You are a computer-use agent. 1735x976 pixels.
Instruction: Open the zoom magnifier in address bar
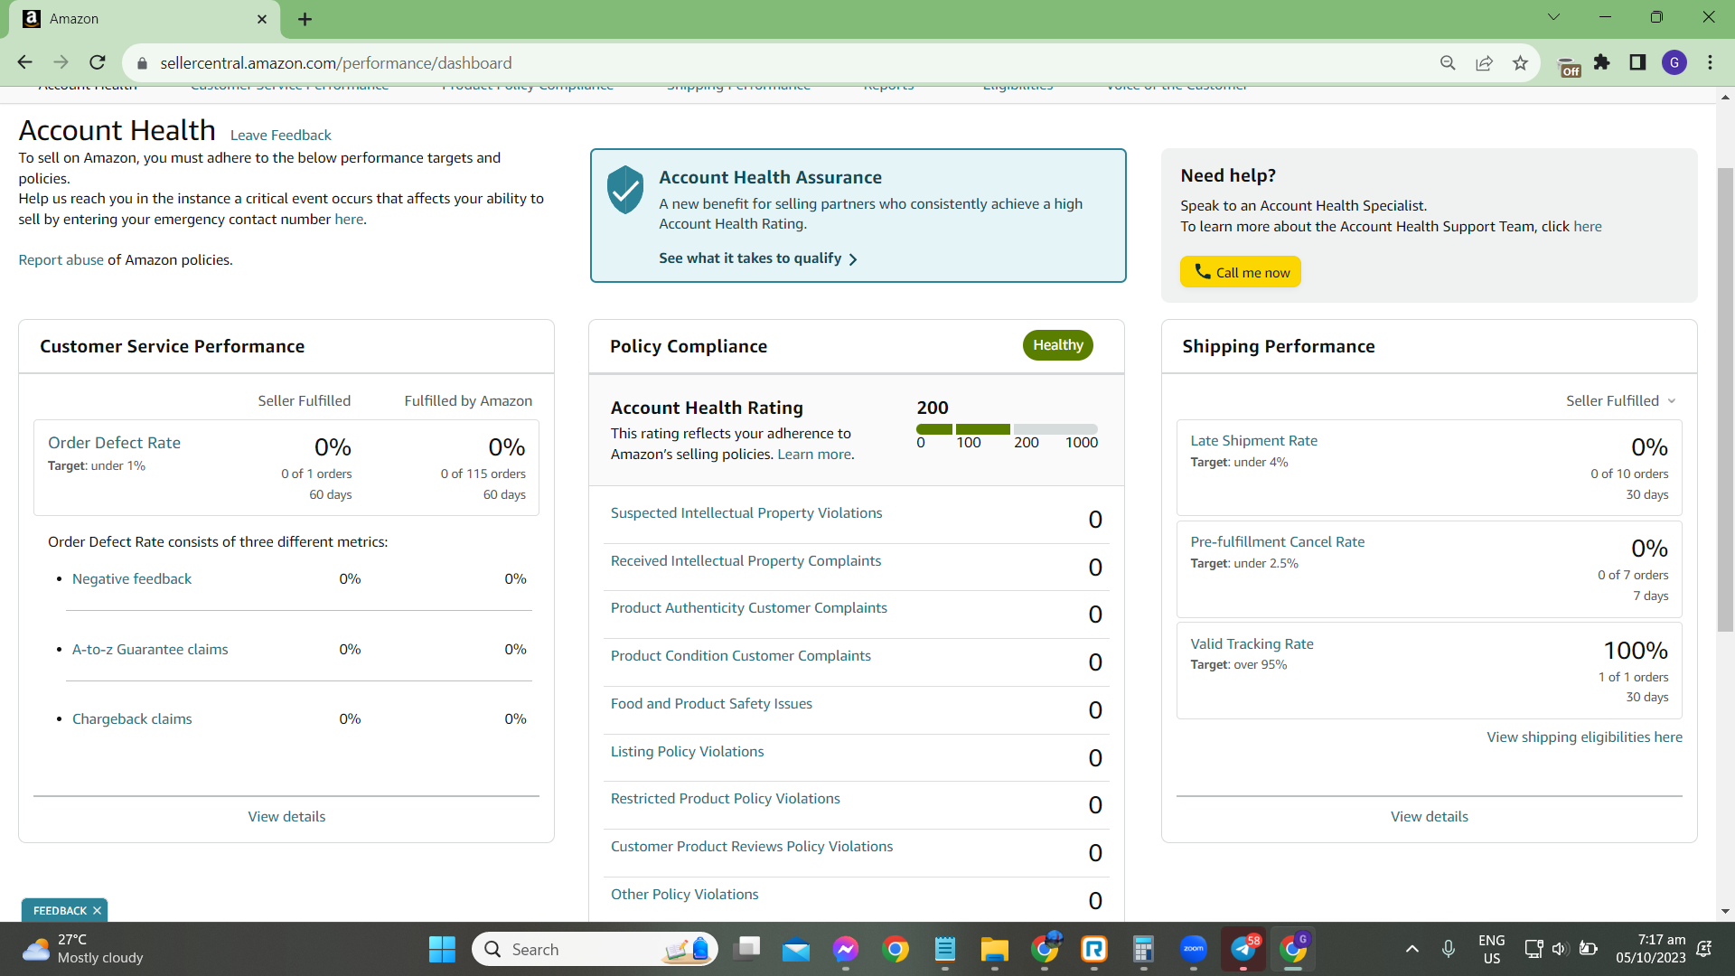point(1448,62)
